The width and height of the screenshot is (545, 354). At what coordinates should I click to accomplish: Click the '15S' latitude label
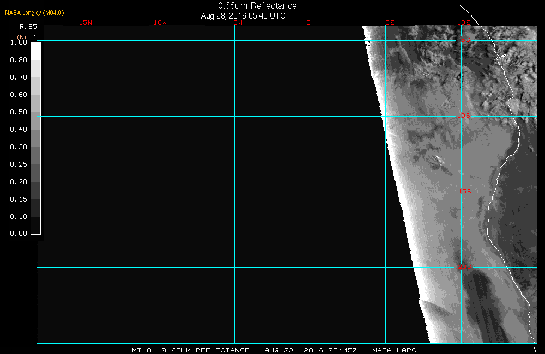[465, 191]
